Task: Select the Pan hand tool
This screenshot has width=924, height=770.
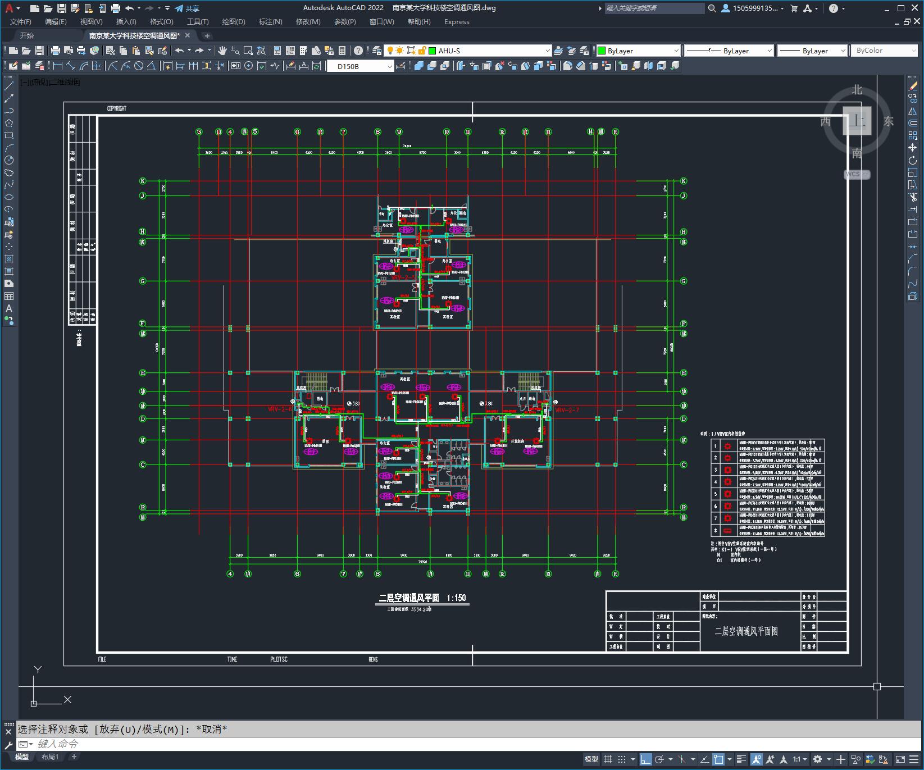Action: [222, 51]
